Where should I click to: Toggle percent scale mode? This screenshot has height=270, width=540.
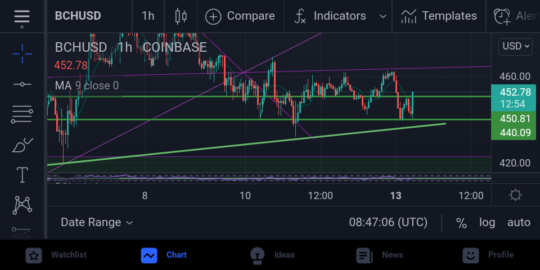point(461,223)
